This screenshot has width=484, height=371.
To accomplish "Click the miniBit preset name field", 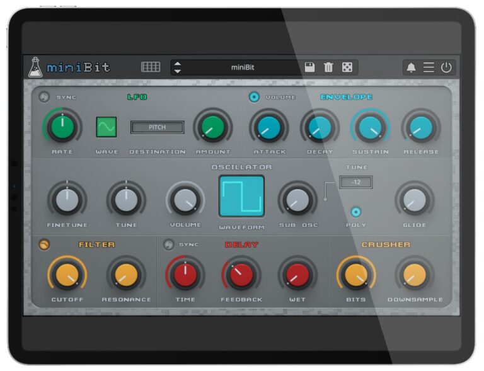I will [243, 67].
